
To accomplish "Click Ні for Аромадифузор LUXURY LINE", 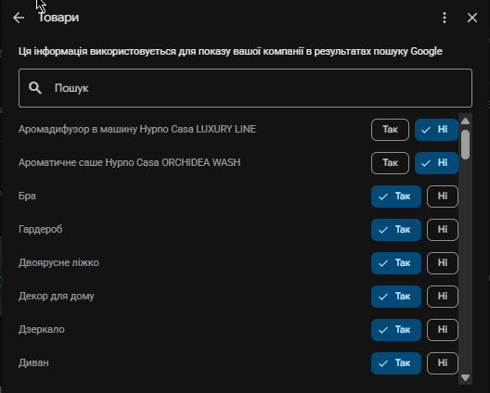I will [x=436, y=130].
